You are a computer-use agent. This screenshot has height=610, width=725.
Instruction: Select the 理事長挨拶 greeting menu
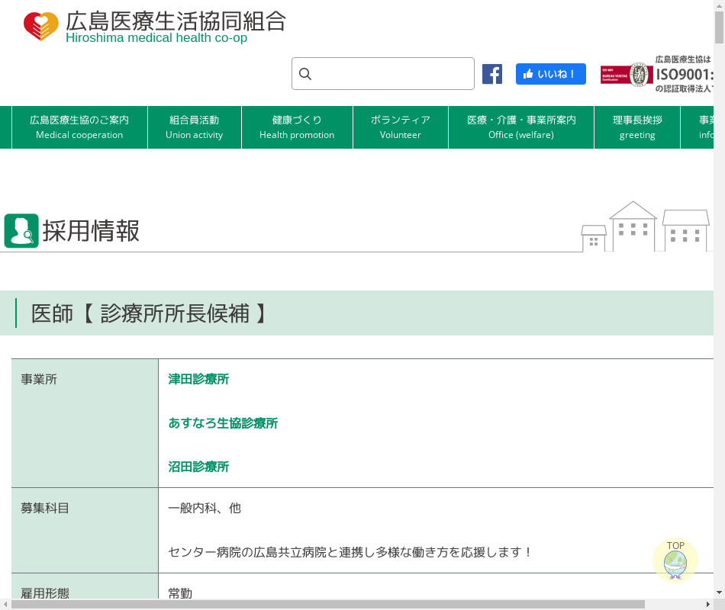pyautogui.click(x=637, y=127)
